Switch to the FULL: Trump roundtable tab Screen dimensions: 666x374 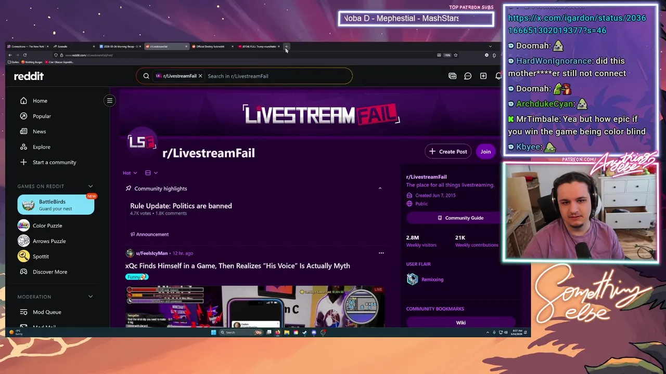point(258,47)
